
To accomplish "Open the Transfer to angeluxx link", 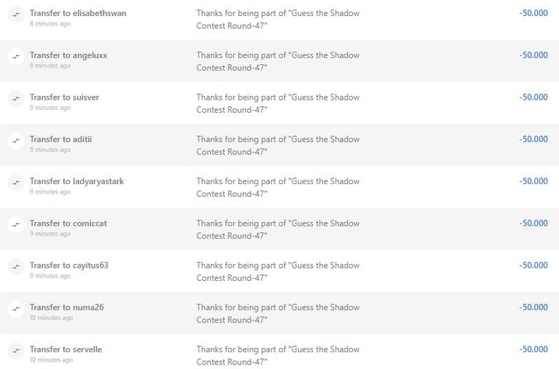I will [68, 55].
